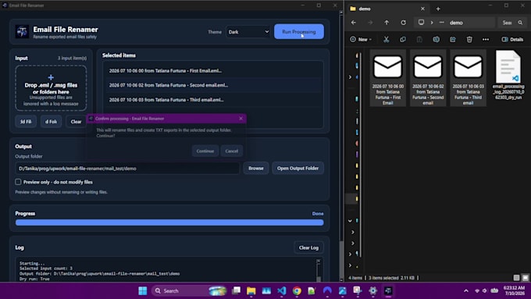Click Open Output Folder button
Viewport: 531px width, 299px height.
tap(298, 169)
